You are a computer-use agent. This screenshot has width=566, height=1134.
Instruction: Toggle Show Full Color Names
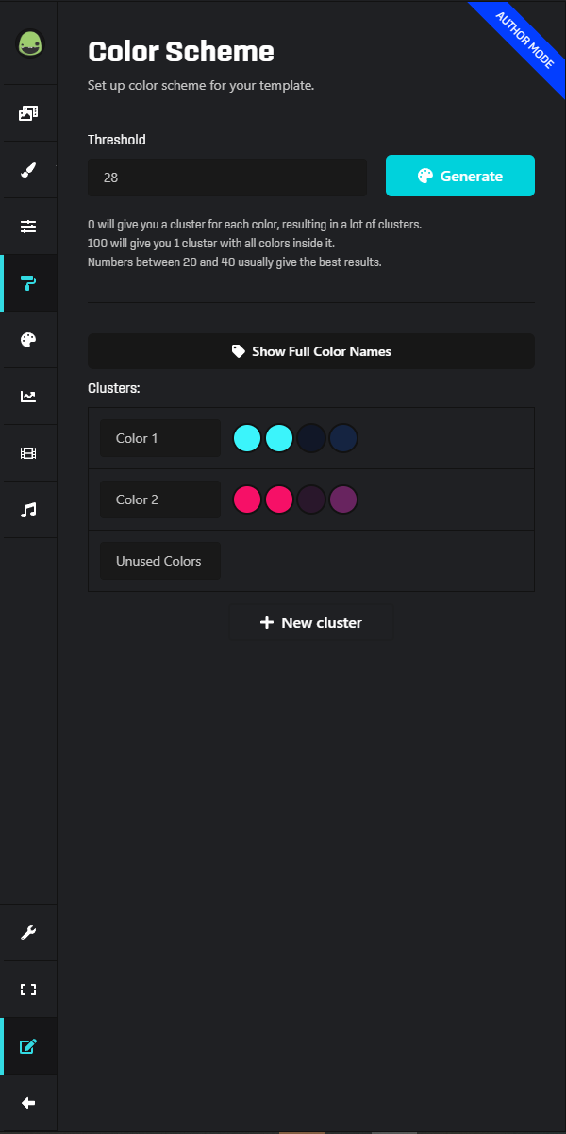pyautogui.click(x=311, y=351)
